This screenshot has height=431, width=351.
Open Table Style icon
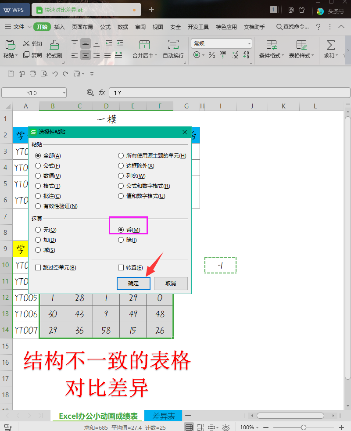tap(301, 44)
